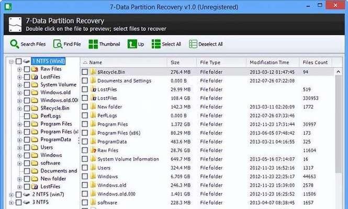Click the Raw Files folder icon in tree
This screenshot has height=209, width=348.
(35, 69)
